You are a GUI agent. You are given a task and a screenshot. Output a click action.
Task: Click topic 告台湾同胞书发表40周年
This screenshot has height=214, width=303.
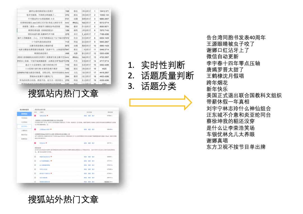[236, 38]
